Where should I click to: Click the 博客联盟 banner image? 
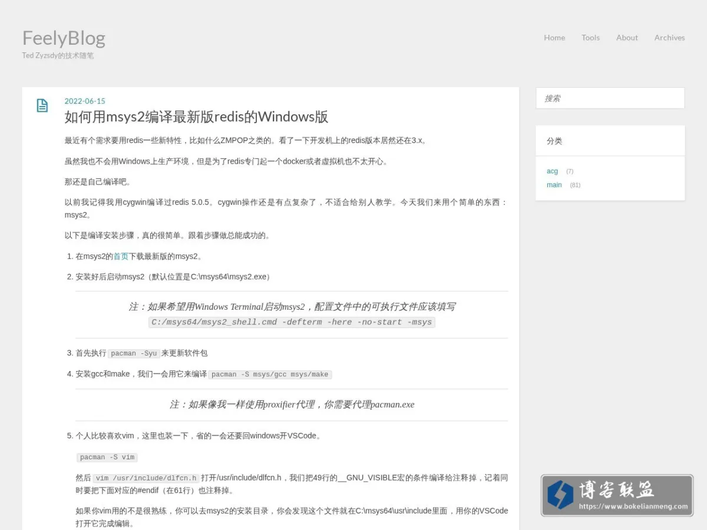(x=617, y=495)
